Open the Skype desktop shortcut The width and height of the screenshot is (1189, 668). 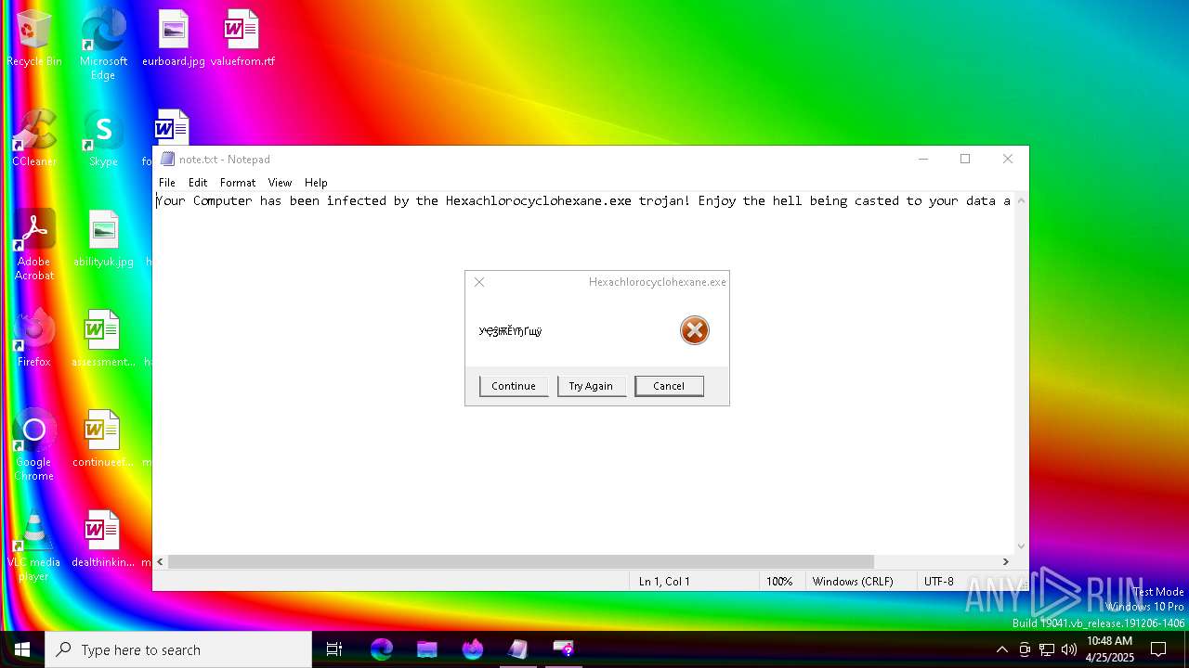pos(103,138)
